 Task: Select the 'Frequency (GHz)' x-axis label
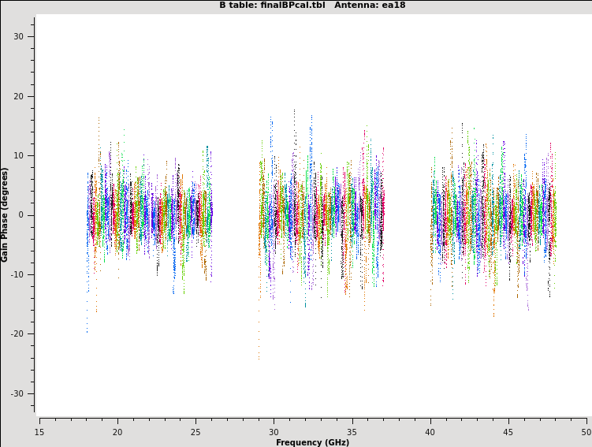(312, 442)
